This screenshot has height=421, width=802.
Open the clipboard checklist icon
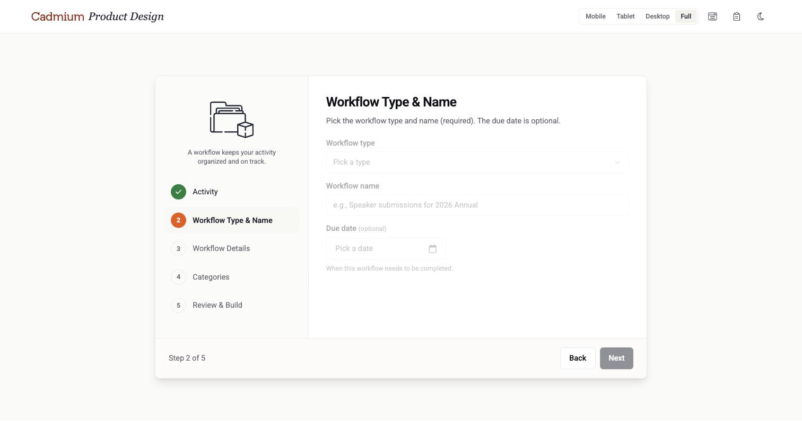coord(736,16)
